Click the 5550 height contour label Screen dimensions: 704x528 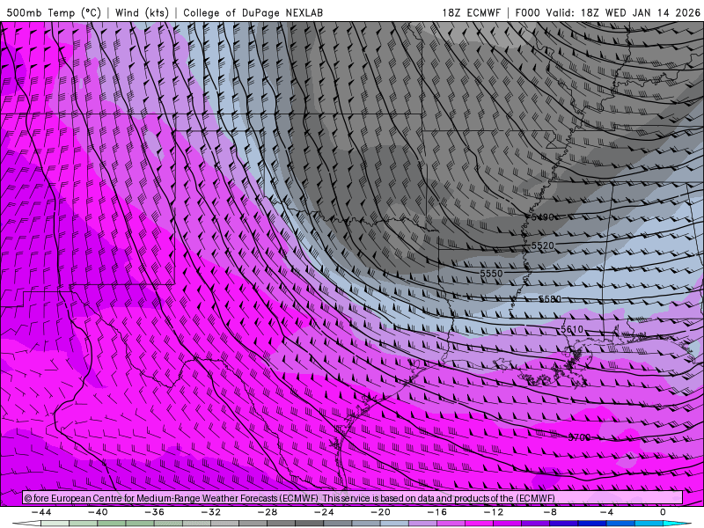point(491,274)
